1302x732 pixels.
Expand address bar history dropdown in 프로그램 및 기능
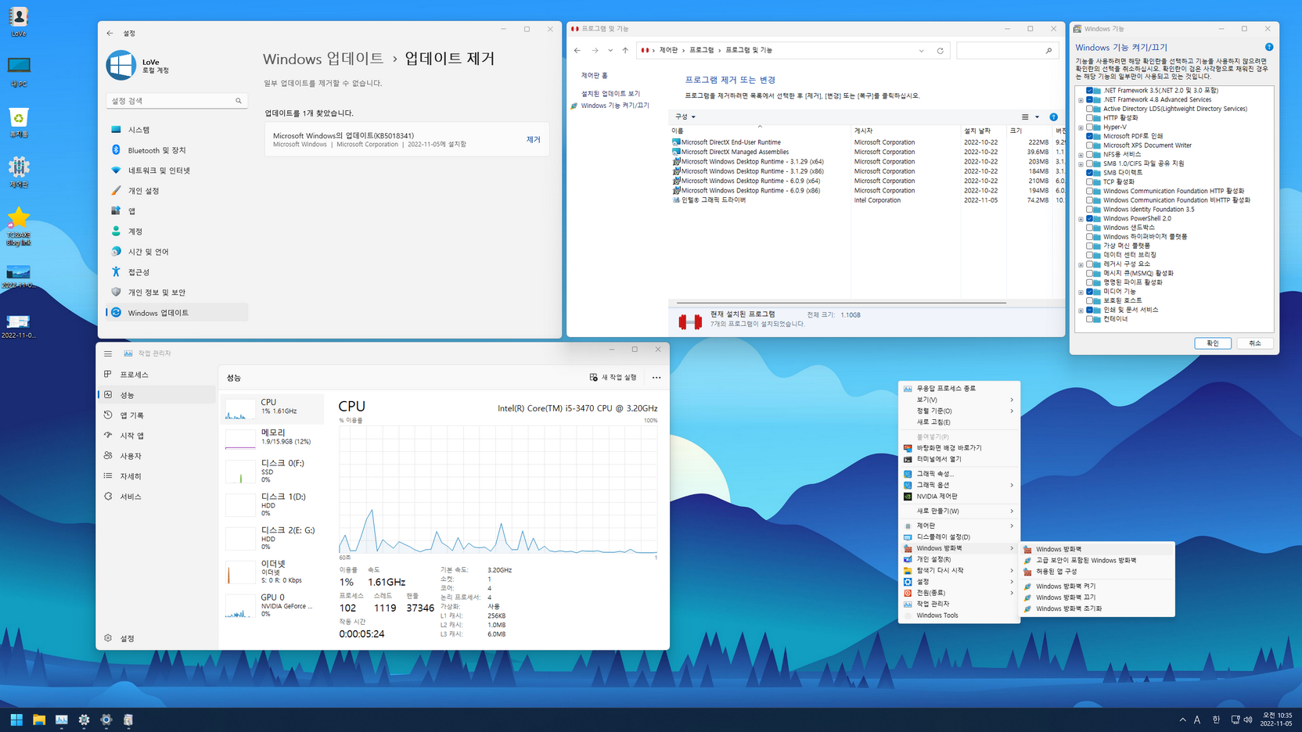click(921, 51)
